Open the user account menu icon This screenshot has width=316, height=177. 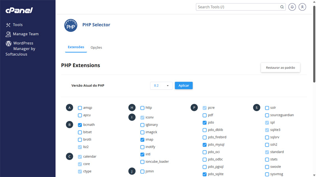pos(302,7)
